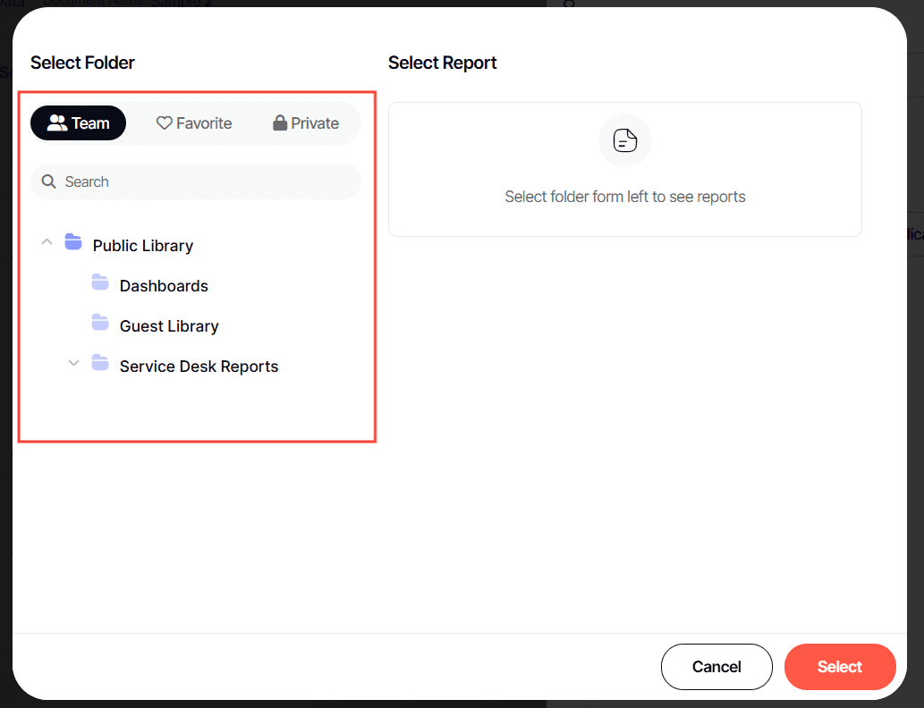The image size is (924, 708).
Task: Switch to the Team tab
Action: point(79,123)
